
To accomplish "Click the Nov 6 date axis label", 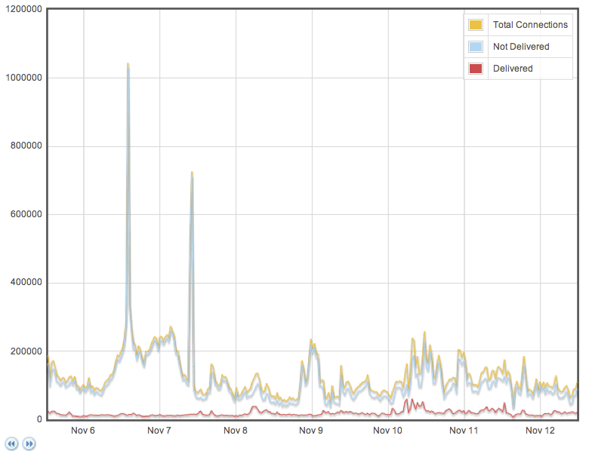I will (83, 431).
